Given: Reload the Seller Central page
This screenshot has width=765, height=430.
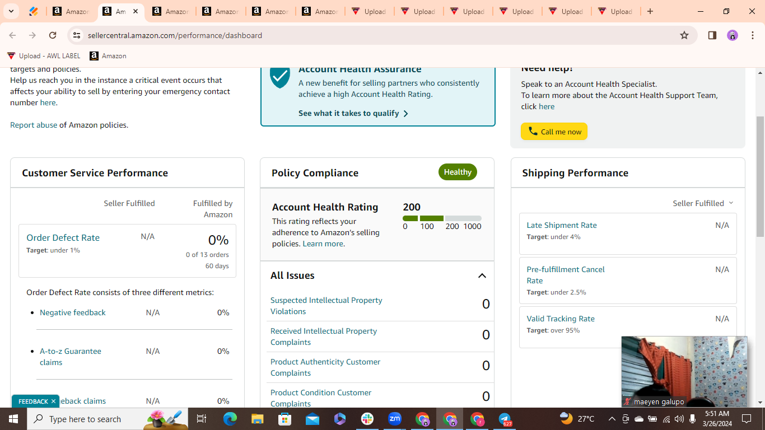Looking at the screenshot, I should pyautogui.click(x=53, y=35).
